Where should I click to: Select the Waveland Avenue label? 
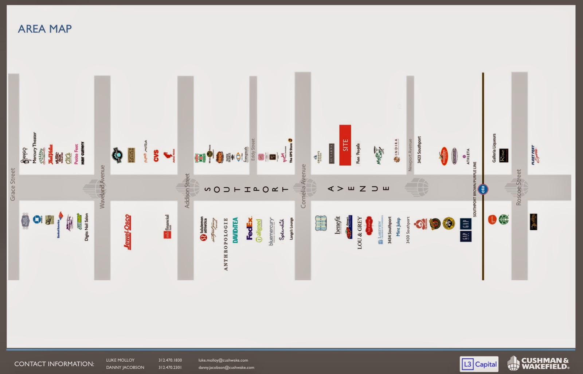click(x=102, y=187)
